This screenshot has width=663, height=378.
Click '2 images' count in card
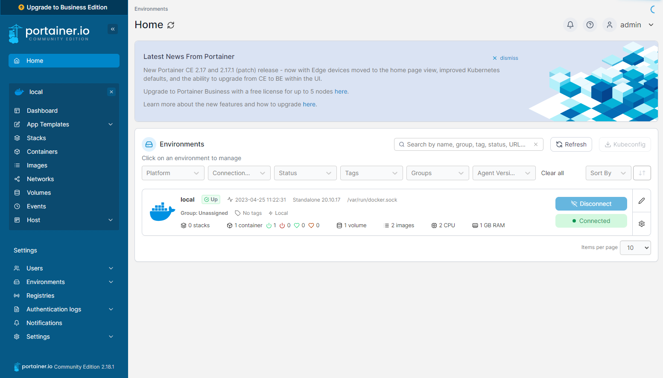pyautogui.click(x=399, y=226)
